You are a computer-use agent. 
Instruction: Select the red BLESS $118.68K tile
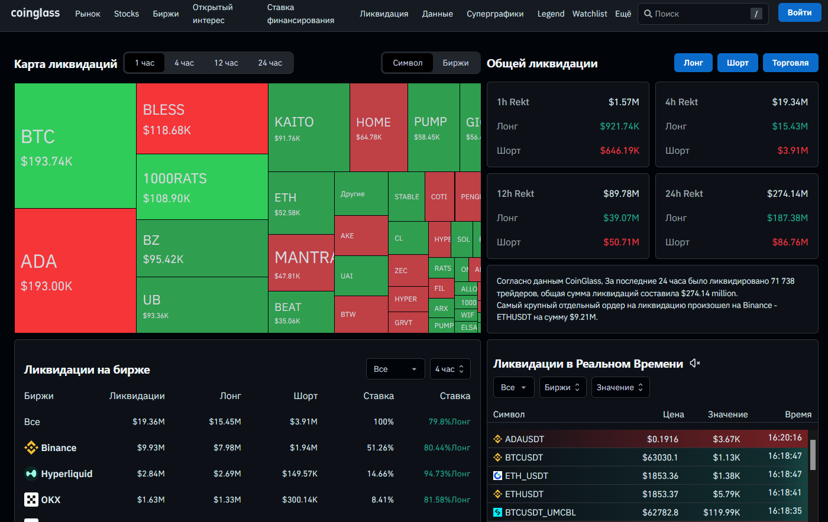(202, 118)
